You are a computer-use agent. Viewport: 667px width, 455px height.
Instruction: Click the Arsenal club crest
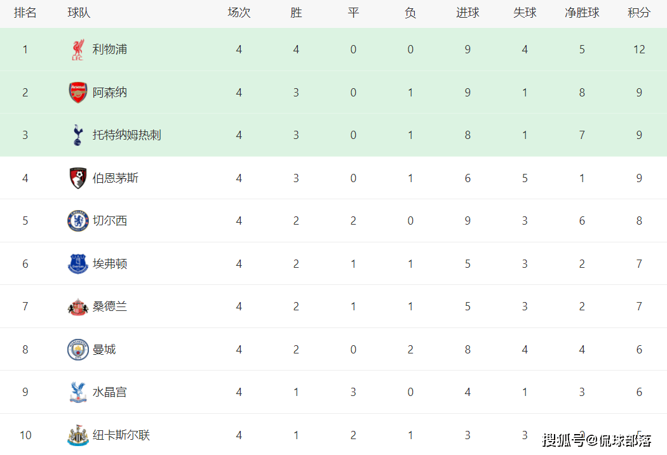(x=78, y=93)
